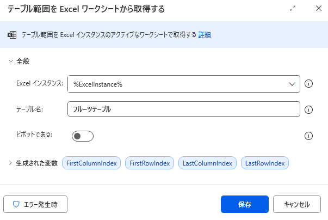
Task: Click the 保存 button
Action: coord(245,205)
